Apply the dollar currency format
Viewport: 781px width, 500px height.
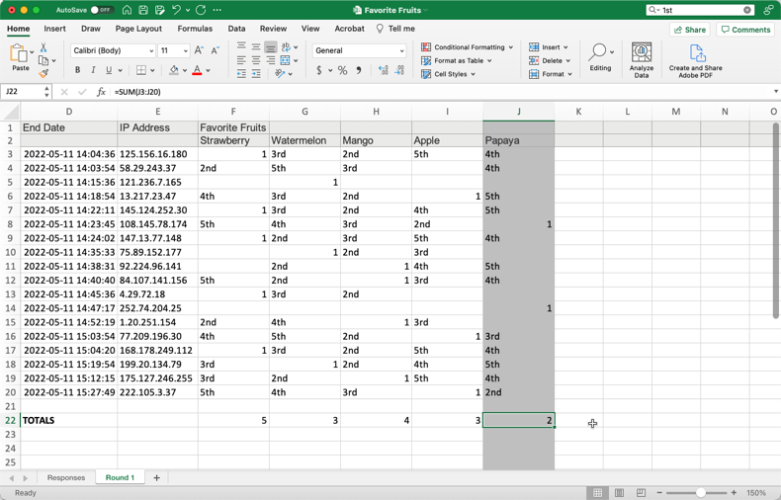coord(318,70)
